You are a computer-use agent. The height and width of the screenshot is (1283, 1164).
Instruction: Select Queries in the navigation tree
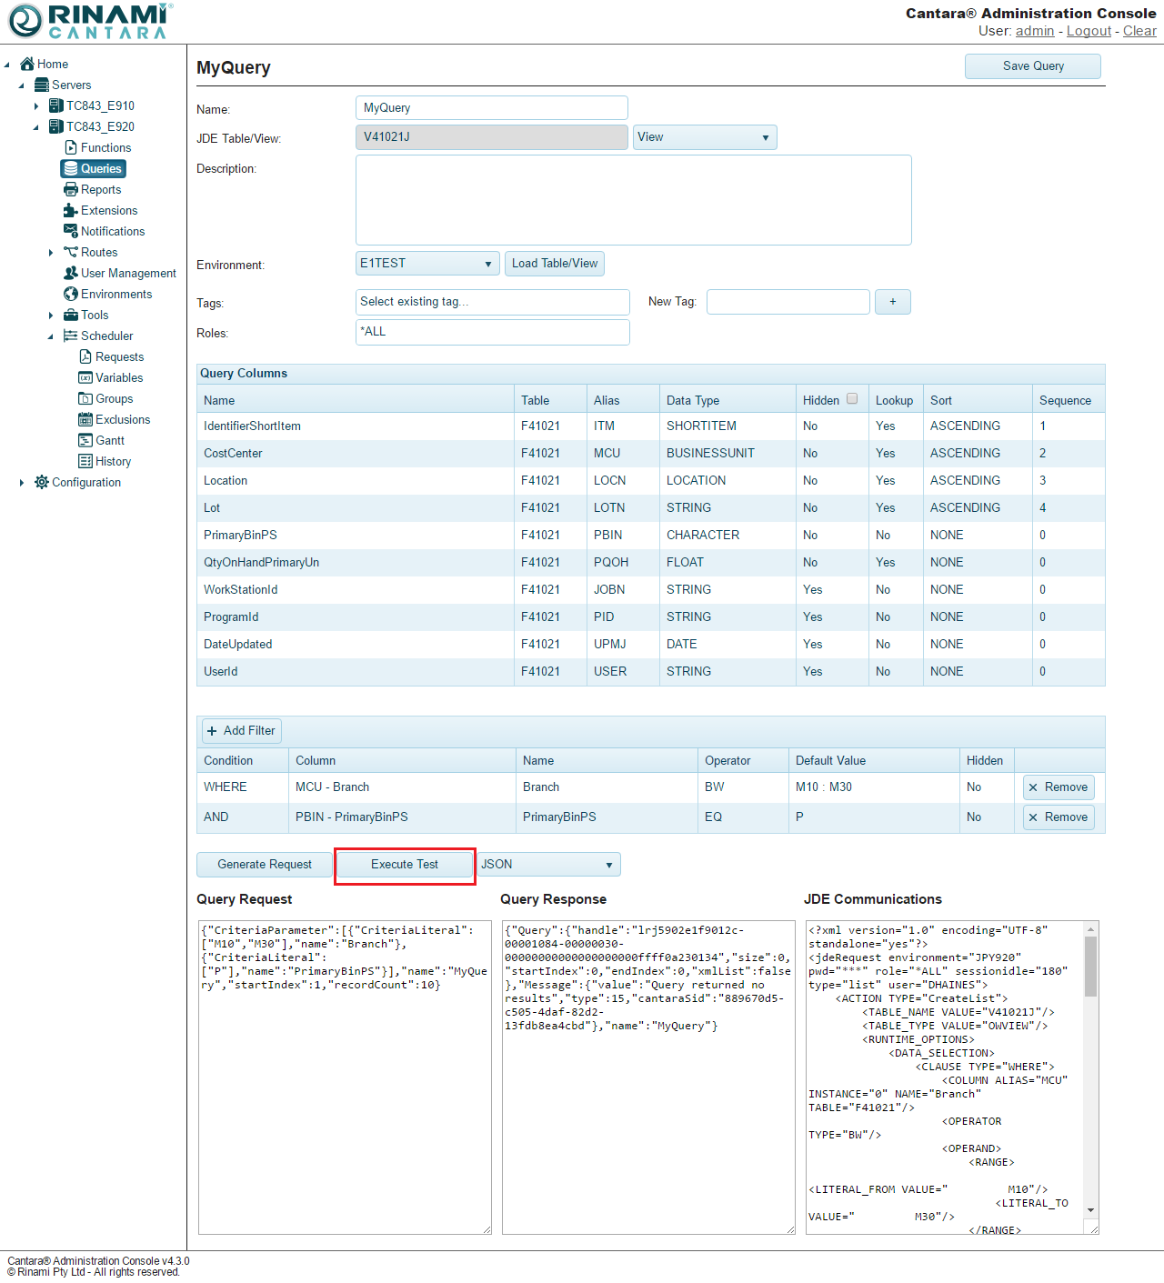(x=93, y=168)
